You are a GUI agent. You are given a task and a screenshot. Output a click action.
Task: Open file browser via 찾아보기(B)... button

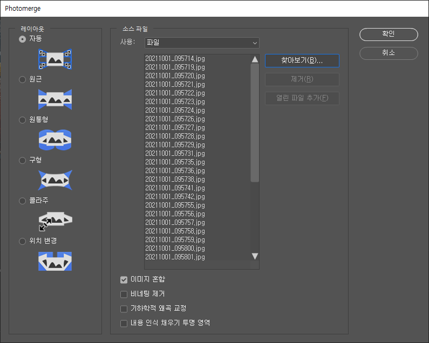click(x=302, y=61)
